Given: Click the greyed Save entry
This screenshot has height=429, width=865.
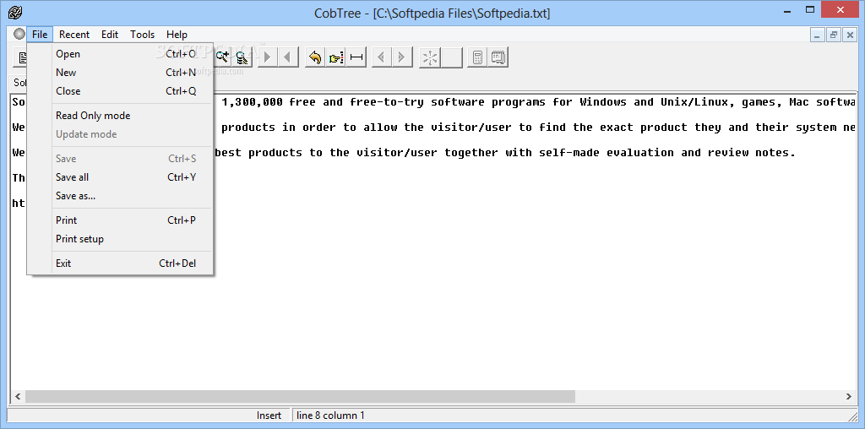Looking at the screenshot, I should [x=120, y=158].
